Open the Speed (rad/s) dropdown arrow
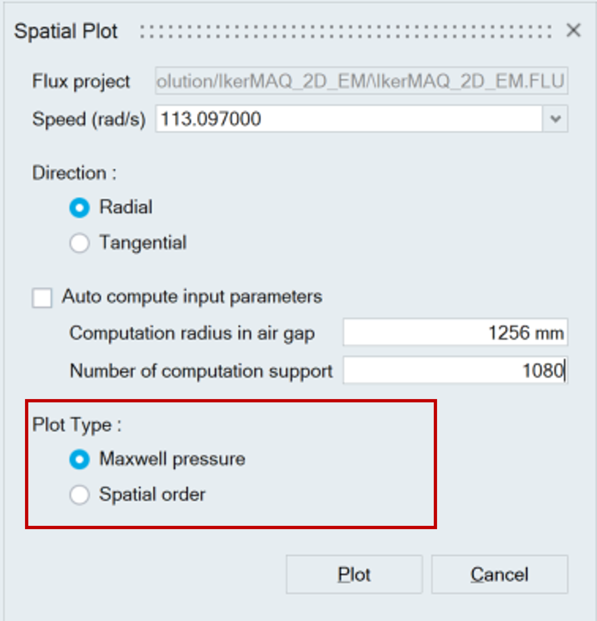 (x=556, y=119)
